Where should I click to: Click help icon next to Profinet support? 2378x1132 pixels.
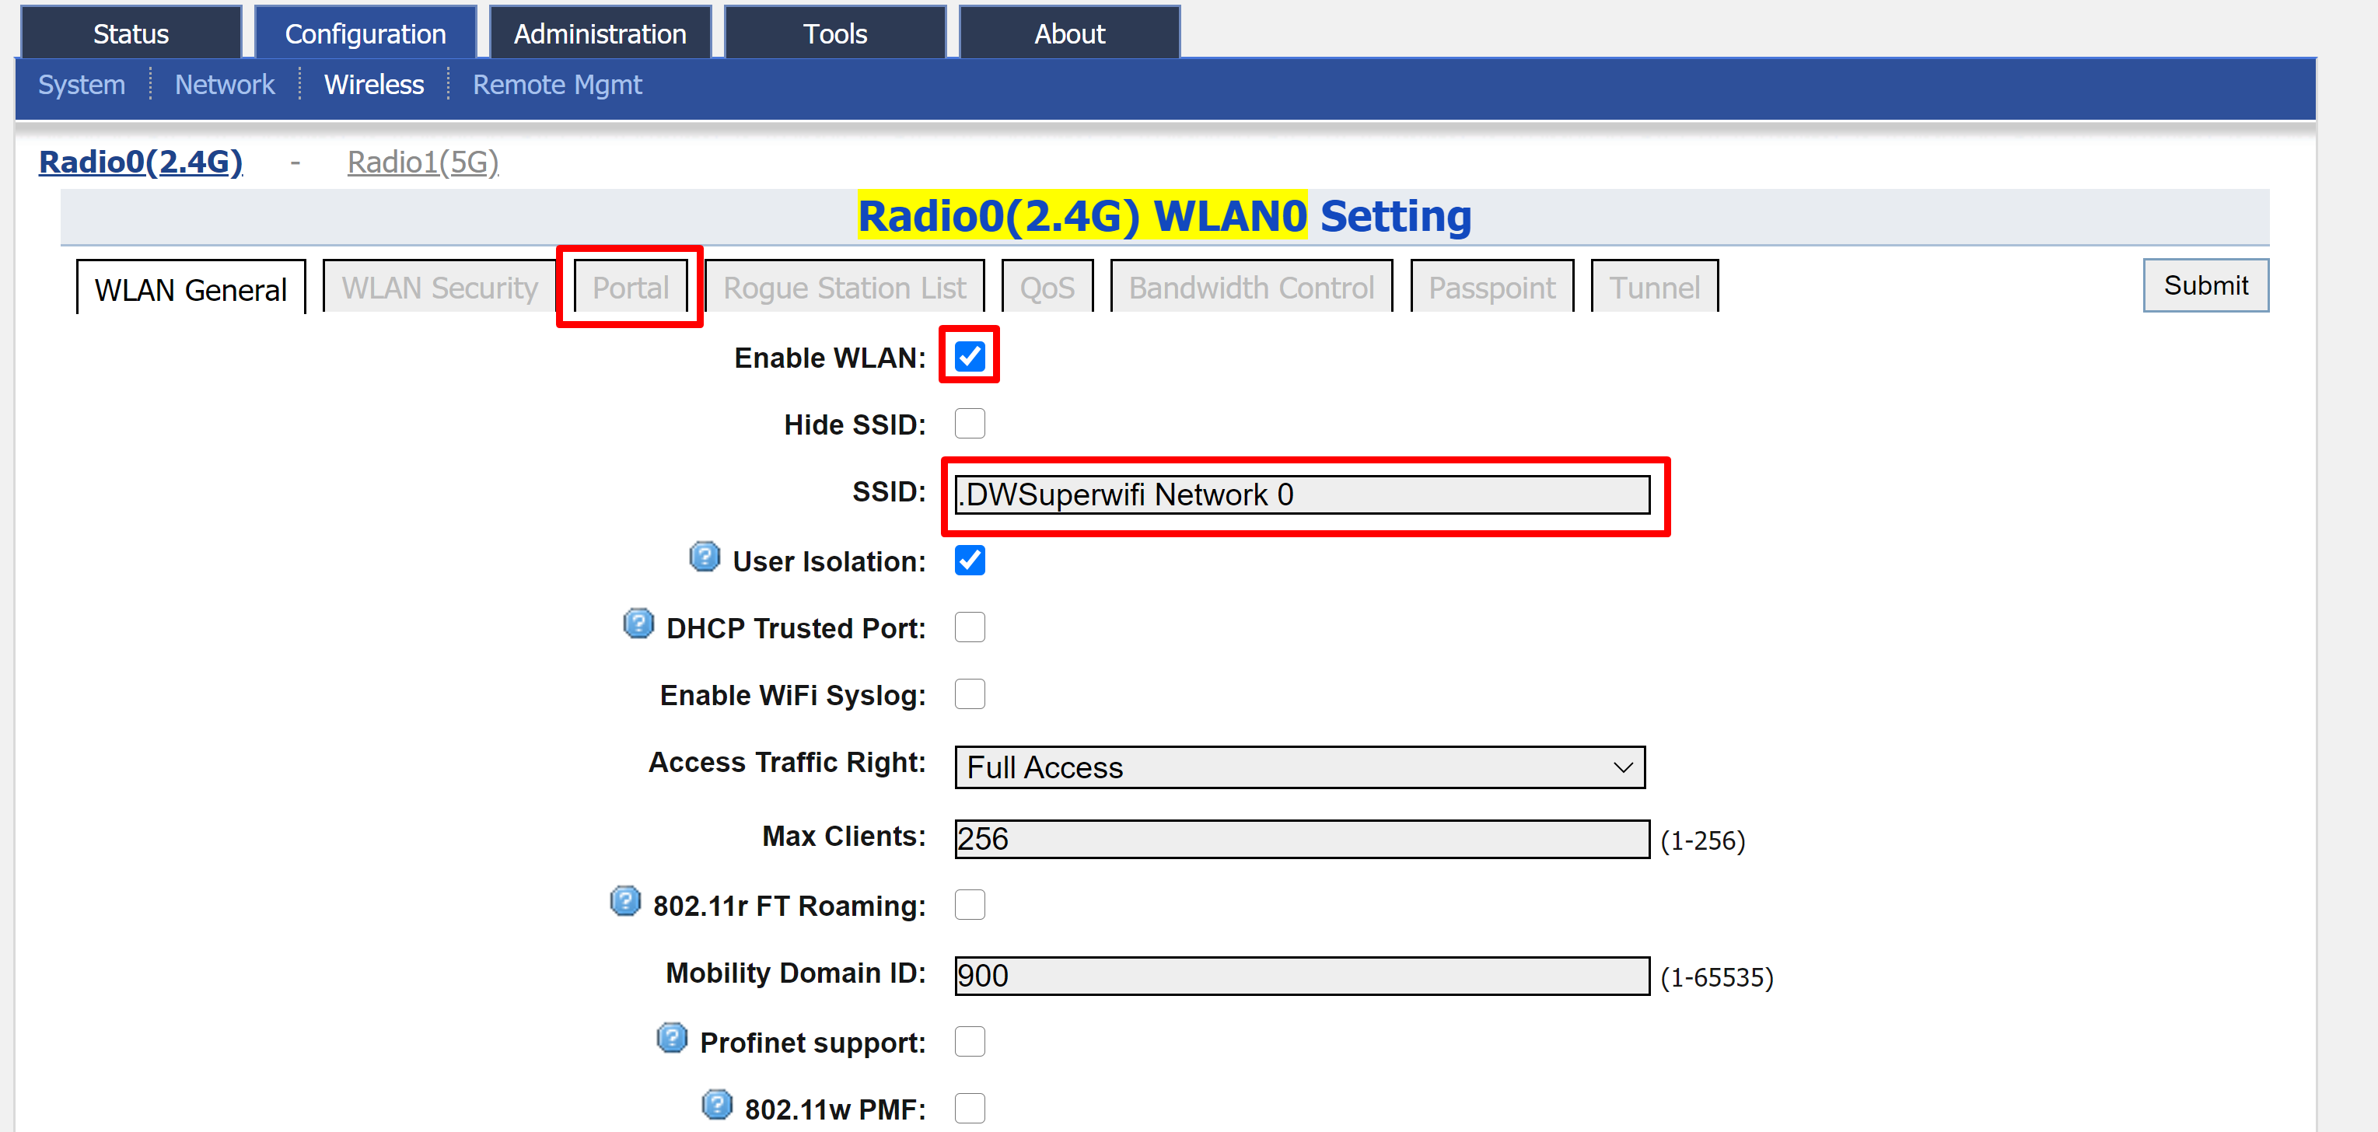[672, 1038]
